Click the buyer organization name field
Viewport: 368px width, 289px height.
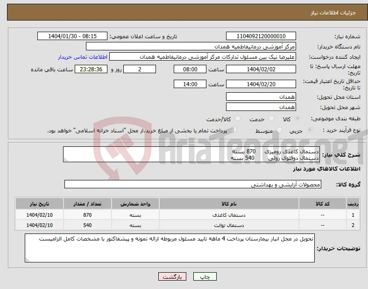tap(191, 46)
